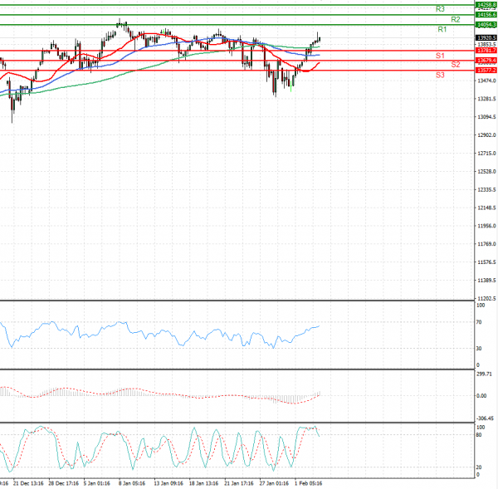498x489 pixels.
Task: Click the 11576.5 price axis value
Action: pos(486,262)
